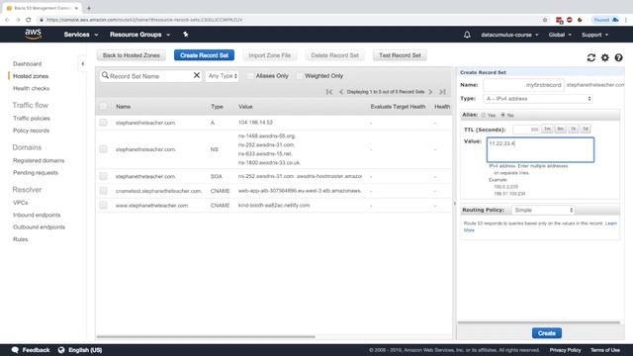The image size is (633, 356).
Task: Open the Support dropdown
Action: pos(594,35)
